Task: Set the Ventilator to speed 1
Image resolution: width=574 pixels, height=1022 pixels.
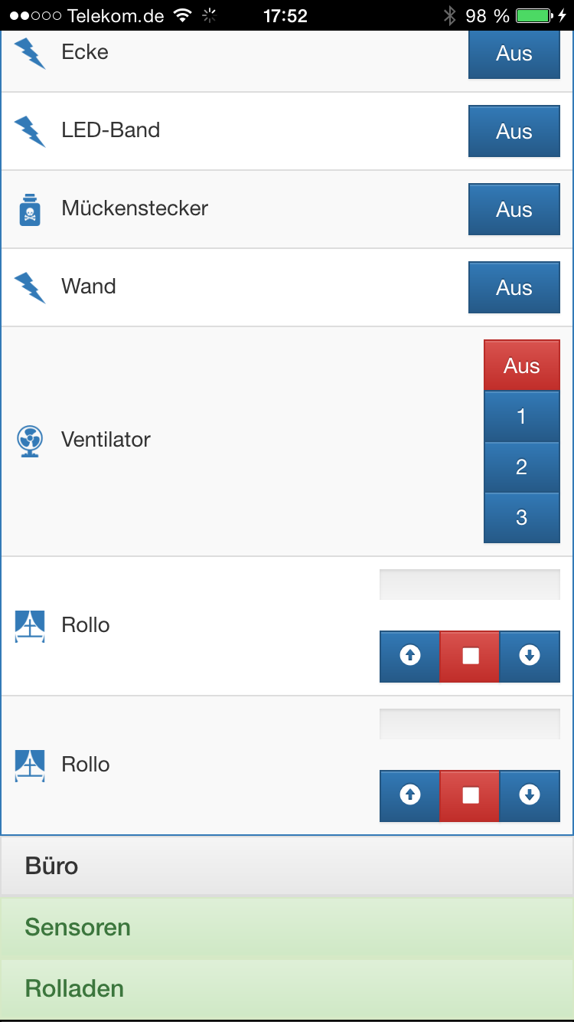Action: pyautogui.click(x=521, y=417)
